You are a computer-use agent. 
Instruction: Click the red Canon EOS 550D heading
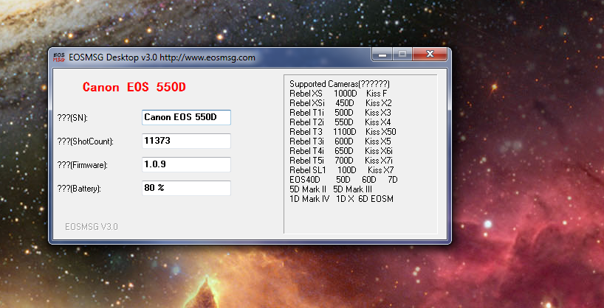(x=134, y=87)
